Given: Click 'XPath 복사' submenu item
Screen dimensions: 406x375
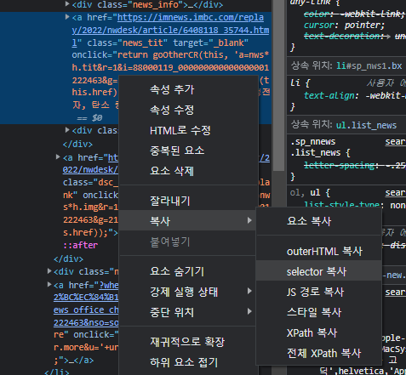Looking at the screenshot, I should click(318, 332).
